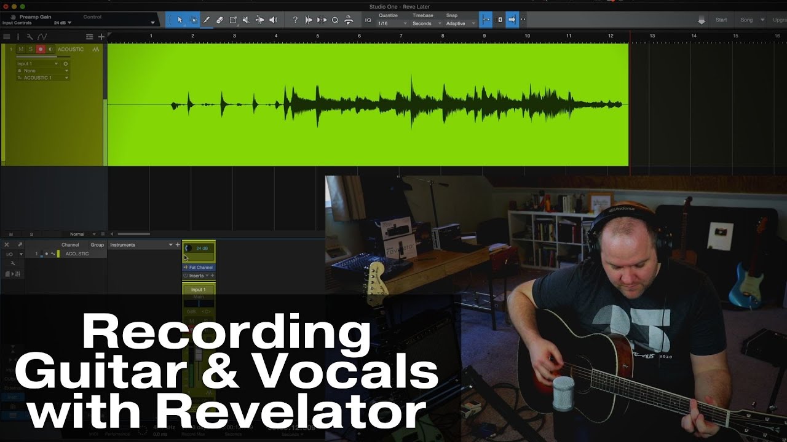Screen dimensions: 787x442
Task: Open the Input 1 selector on track
Action: tap(38, 64)
